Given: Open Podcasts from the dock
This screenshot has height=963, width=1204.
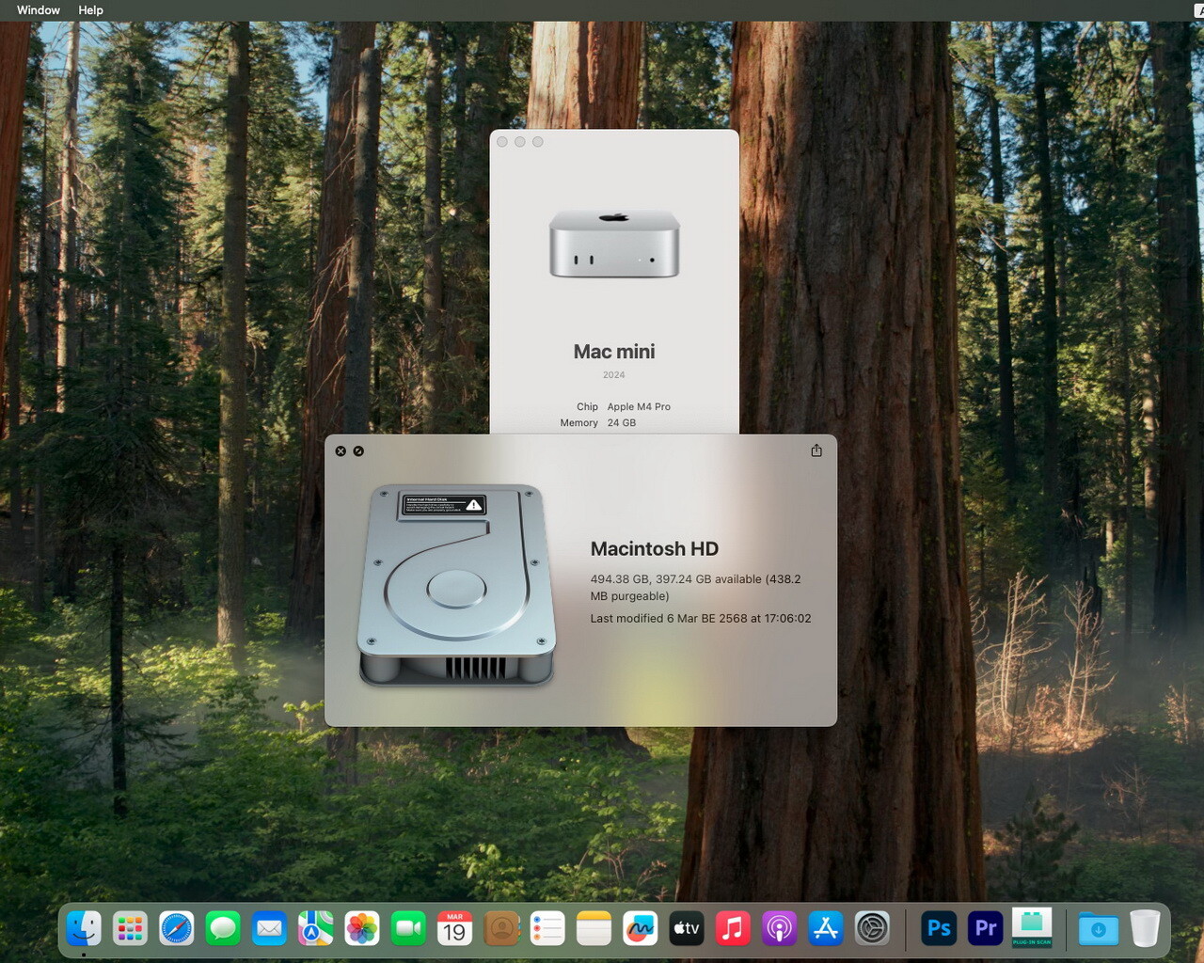Looking at the screenshot, I should 780,929.
